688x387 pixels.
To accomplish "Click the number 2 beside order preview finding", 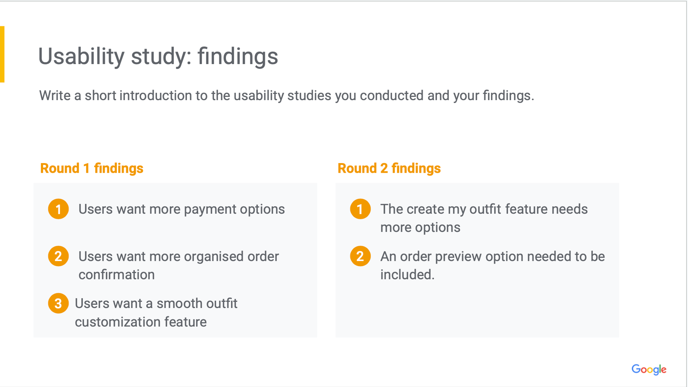I will pos(360,256).
